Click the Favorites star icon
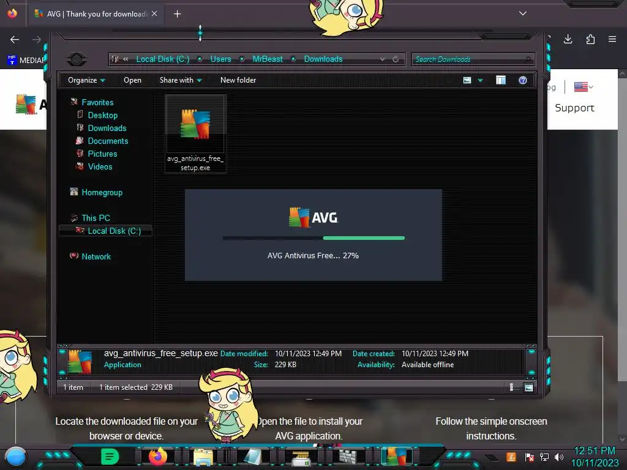This screenshot has height=470, width=627. pos(74,102)
